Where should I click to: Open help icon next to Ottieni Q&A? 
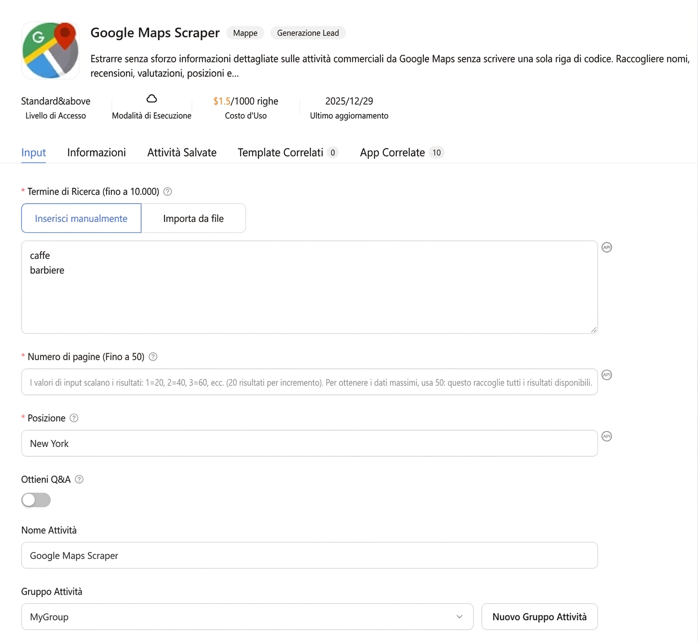[79, 480]
